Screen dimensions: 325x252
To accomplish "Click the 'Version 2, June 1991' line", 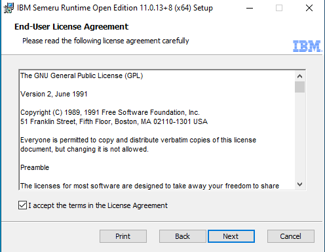I will pos(54,94).
